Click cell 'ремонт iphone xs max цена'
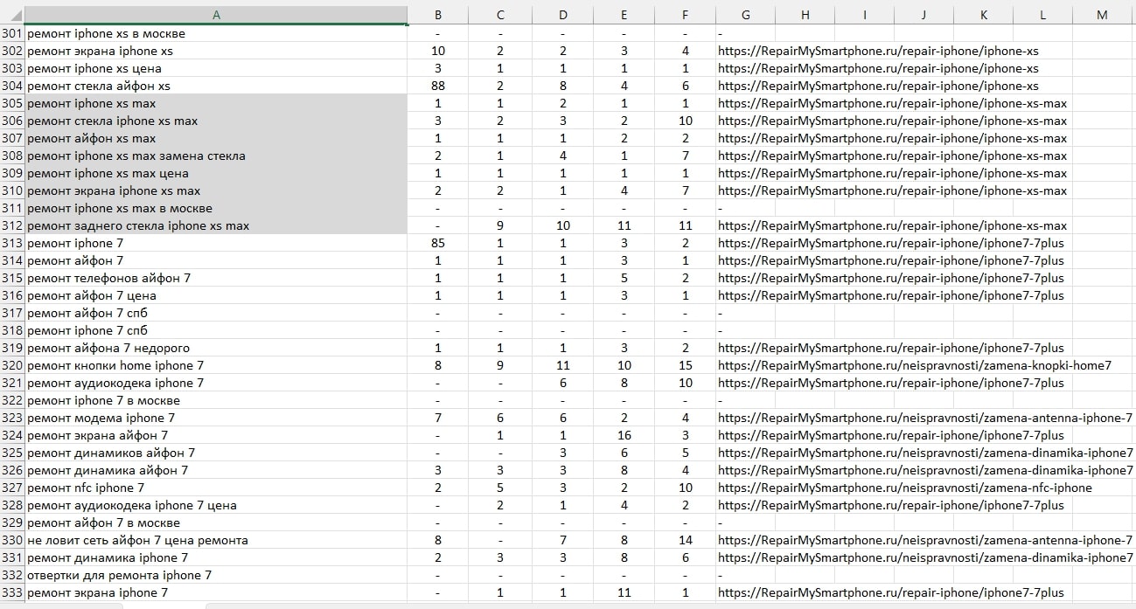The image size is (1136, 609). coord(217,173)
